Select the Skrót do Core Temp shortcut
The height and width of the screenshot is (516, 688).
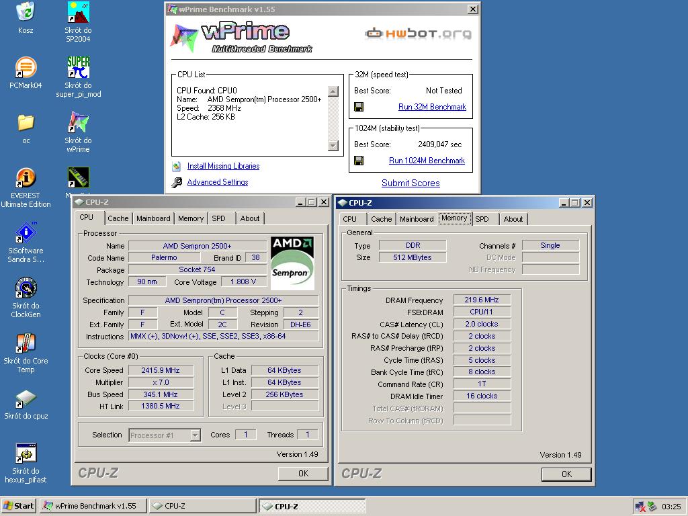pyautogui.click(x=26, y=343)
